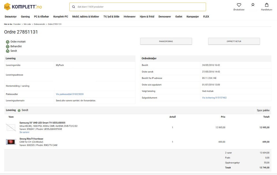The image size is (277, 175).
Task: Select Ordre sendt date 27/05/2016 14:43
Action: [x=211, y=72]
